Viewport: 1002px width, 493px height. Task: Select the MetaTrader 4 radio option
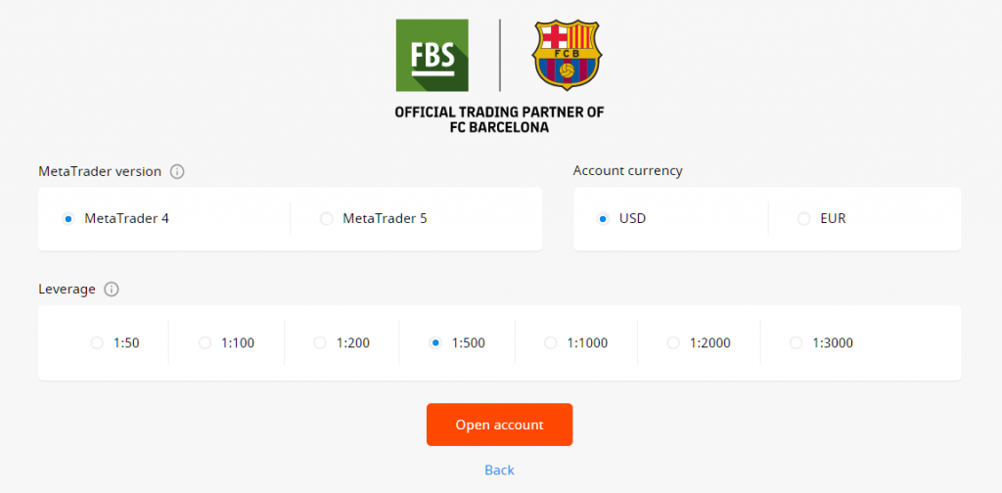coord(68,219)
